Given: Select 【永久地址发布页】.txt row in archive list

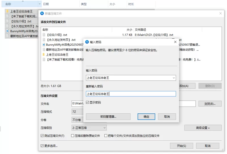Looking at the screenshot, I should click(62, 40).
